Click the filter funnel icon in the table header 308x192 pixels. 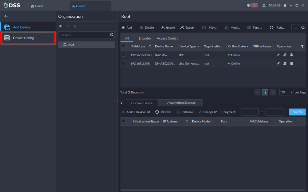[x=302, y=46]
